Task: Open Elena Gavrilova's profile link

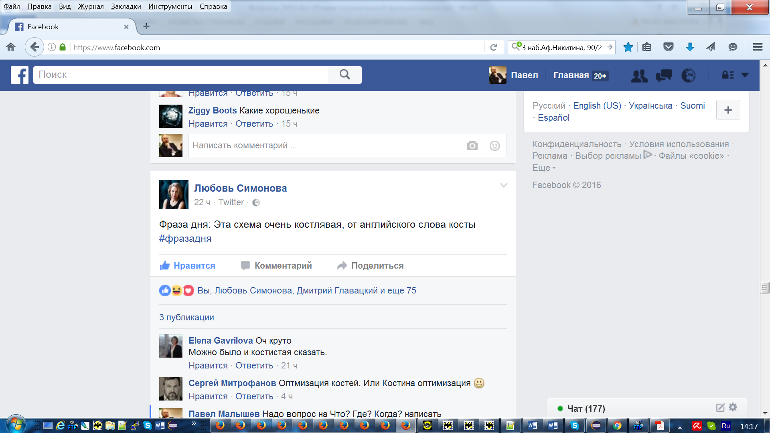Action: (x=221, y=340)
